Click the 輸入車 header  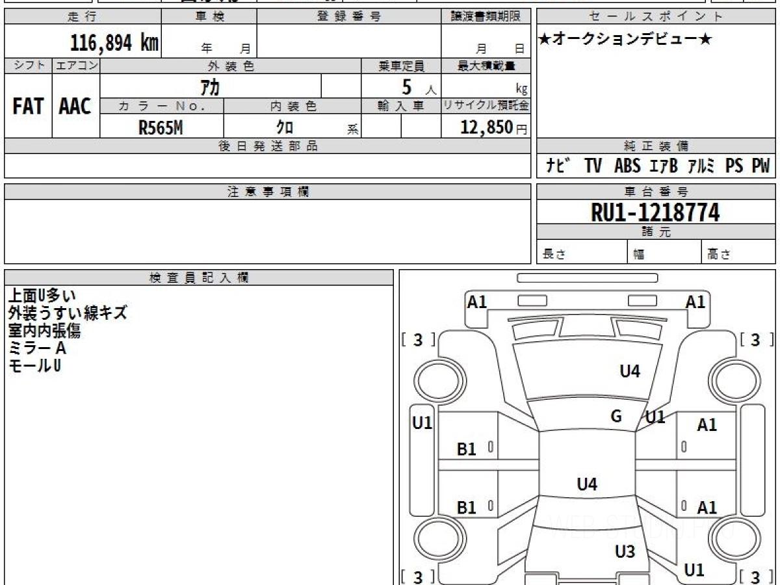tap(401, 106)
